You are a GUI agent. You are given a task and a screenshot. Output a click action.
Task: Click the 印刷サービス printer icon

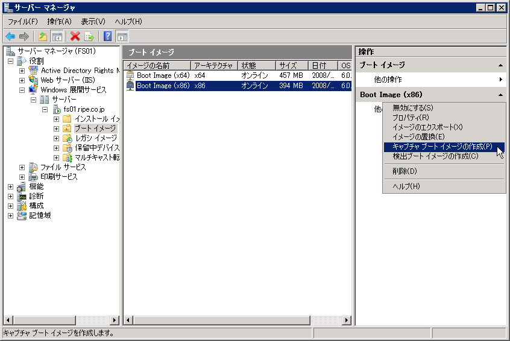(x=33, y=177)
